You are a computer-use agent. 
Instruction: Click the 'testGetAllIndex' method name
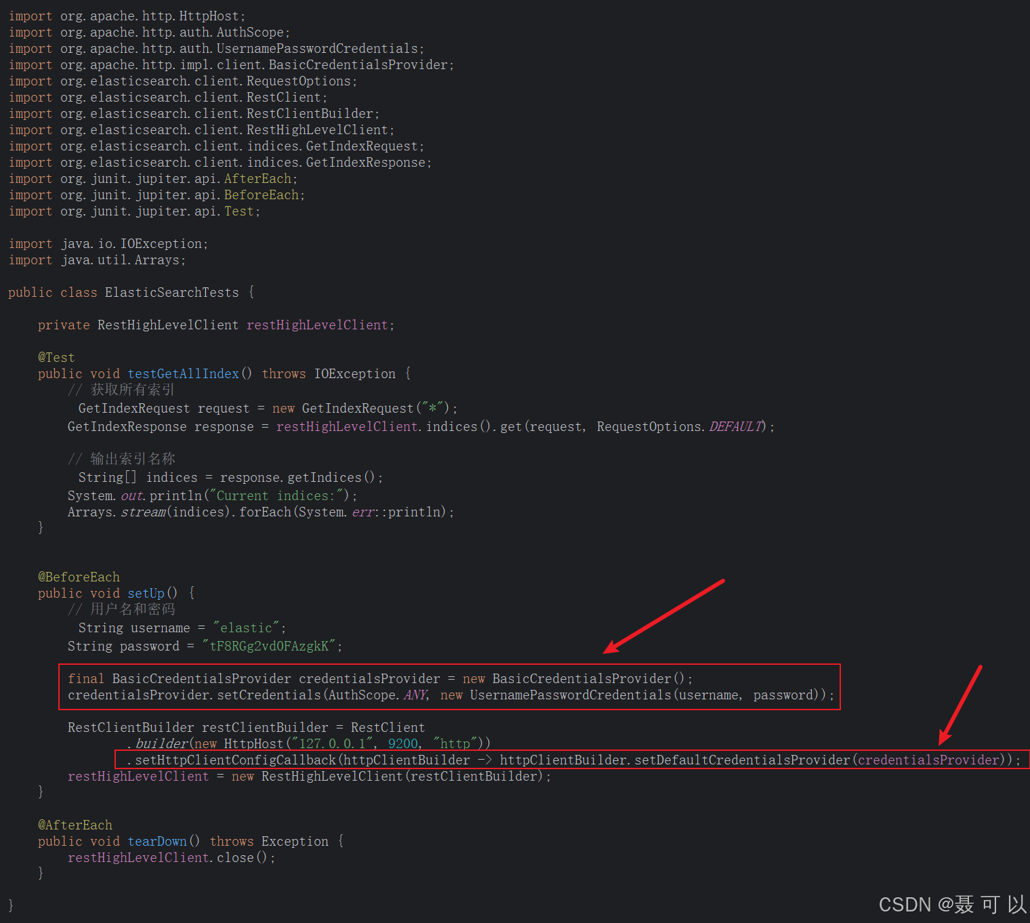[184, 374]
